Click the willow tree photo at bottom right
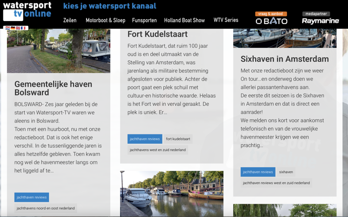Image resolution: width=348 pixels, height=217 pixels. click(x=285, y=210)
